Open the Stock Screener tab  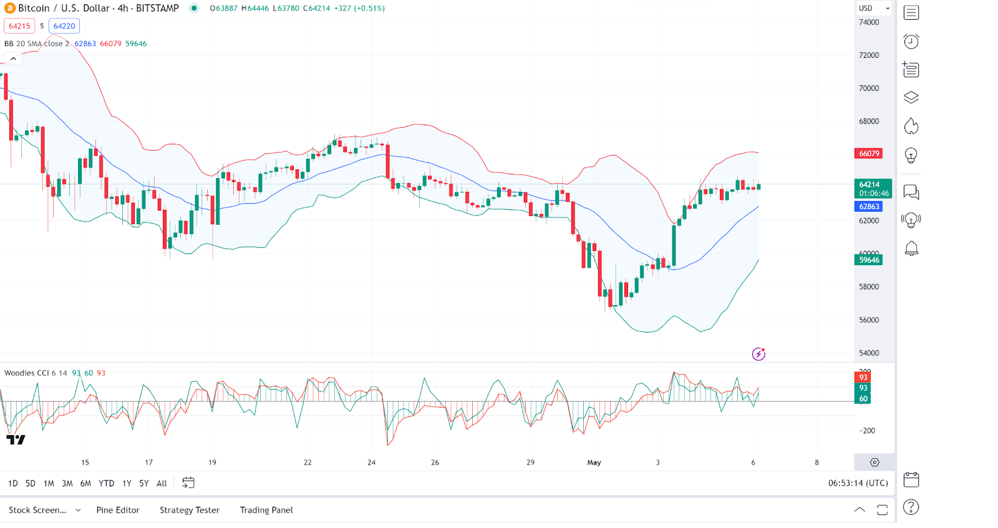click(37, 510)
